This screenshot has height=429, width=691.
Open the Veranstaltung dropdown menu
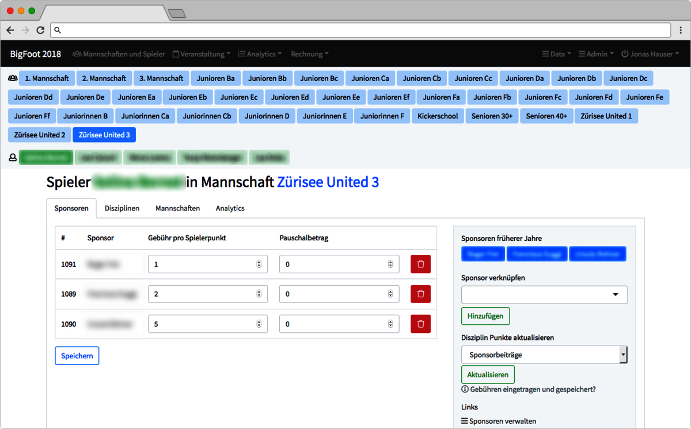coord(202,54)
